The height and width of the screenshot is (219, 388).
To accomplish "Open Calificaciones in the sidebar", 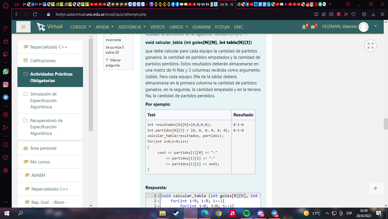I will (x=43, y=60).
